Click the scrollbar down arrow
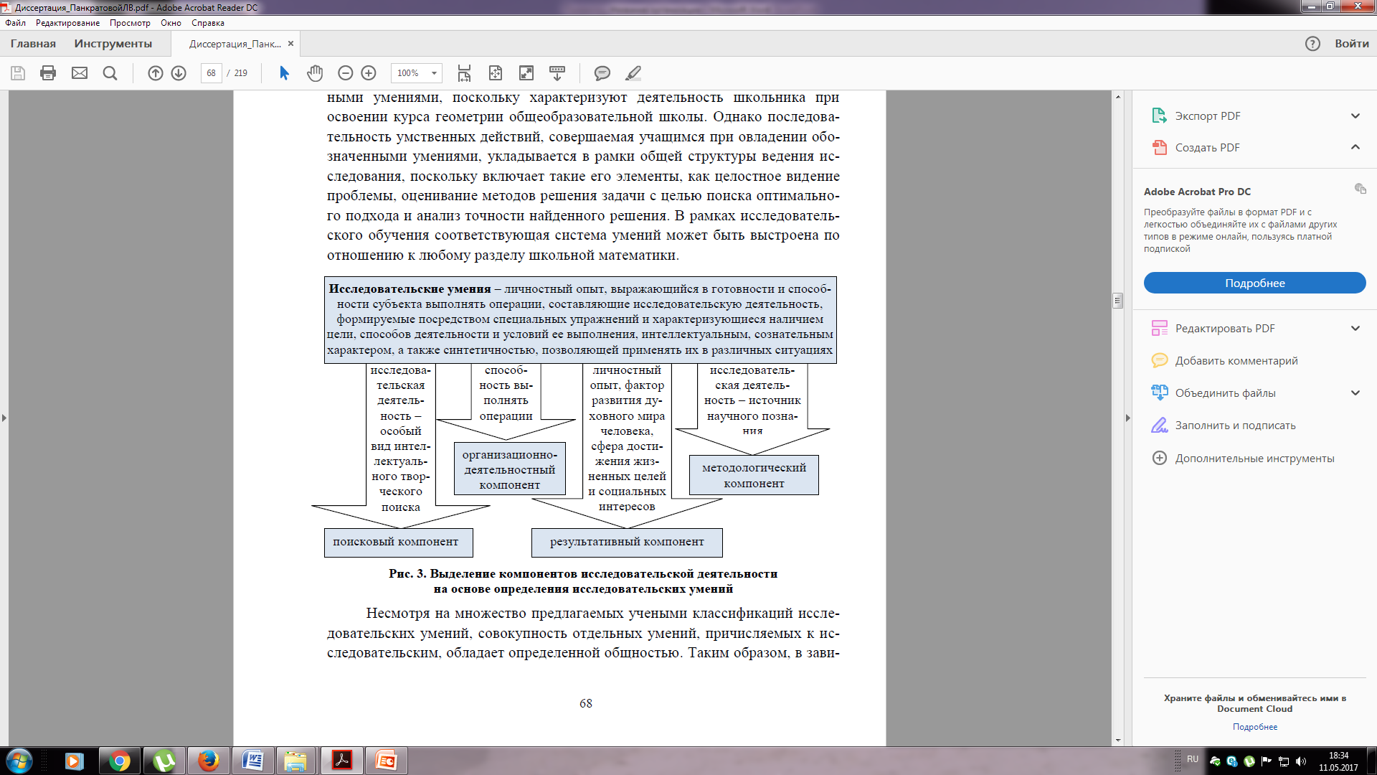Screen dimensions: 1377x775 coord(1118,741)
